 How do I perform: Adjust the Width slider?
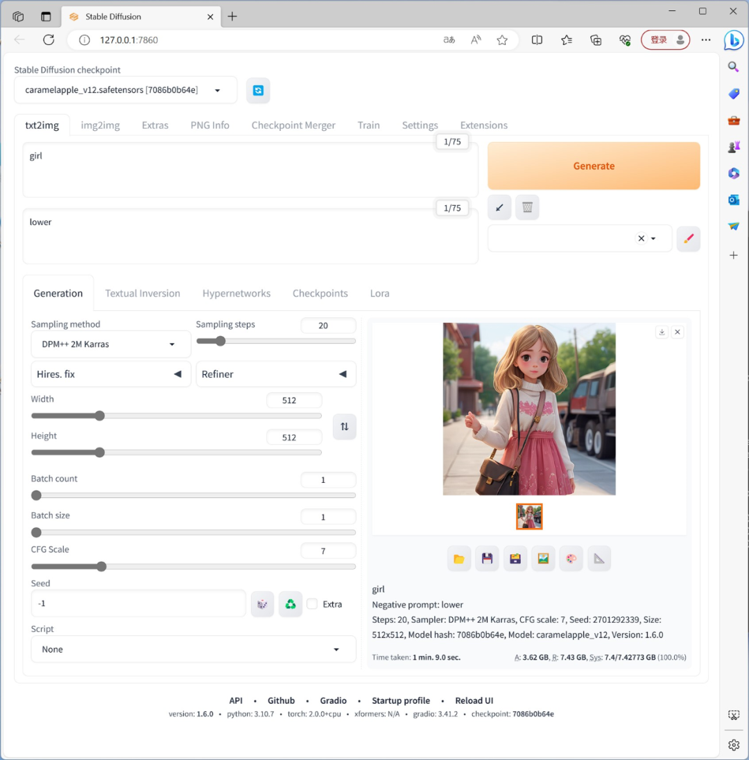(x=176, y=416)
